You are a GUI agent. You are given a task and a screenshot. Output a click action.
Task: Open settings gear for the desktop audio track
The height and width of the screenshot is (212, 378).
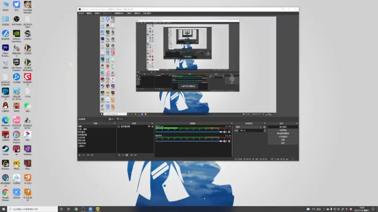point(229,141)
